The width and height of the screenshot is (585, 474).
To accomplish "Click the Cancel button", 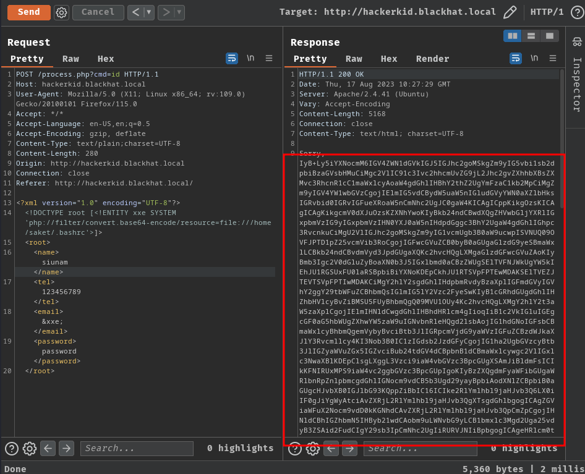I will [x=98, y=12].
